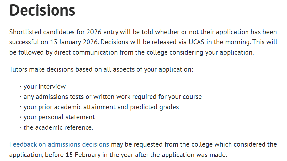Click the "any admissions tests" bullet text

pyautogui.click(x=54, y=97)
